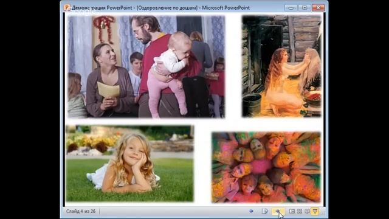This screenshot has width=389, height=219.
Task: Go to the previous slide with the arrow
Action: (x=251, y=211)
